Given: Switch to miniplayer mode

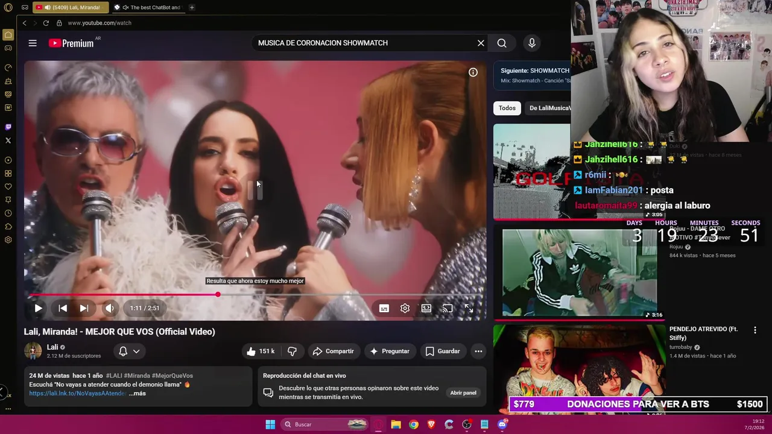Looking at the screenshot, I should (x=426, y=308).
